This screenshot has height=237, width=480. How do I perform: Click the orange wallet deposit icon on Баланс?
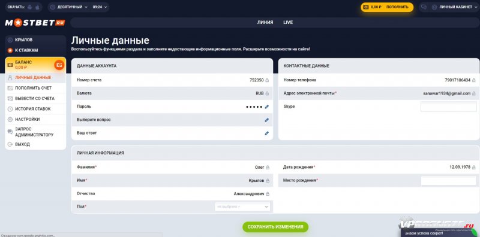[59, 65]
